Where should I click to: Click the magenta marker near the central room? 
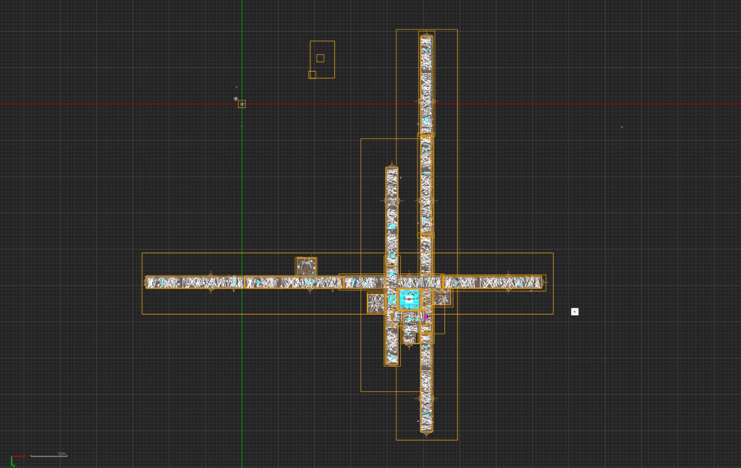(x=426, y=316)
